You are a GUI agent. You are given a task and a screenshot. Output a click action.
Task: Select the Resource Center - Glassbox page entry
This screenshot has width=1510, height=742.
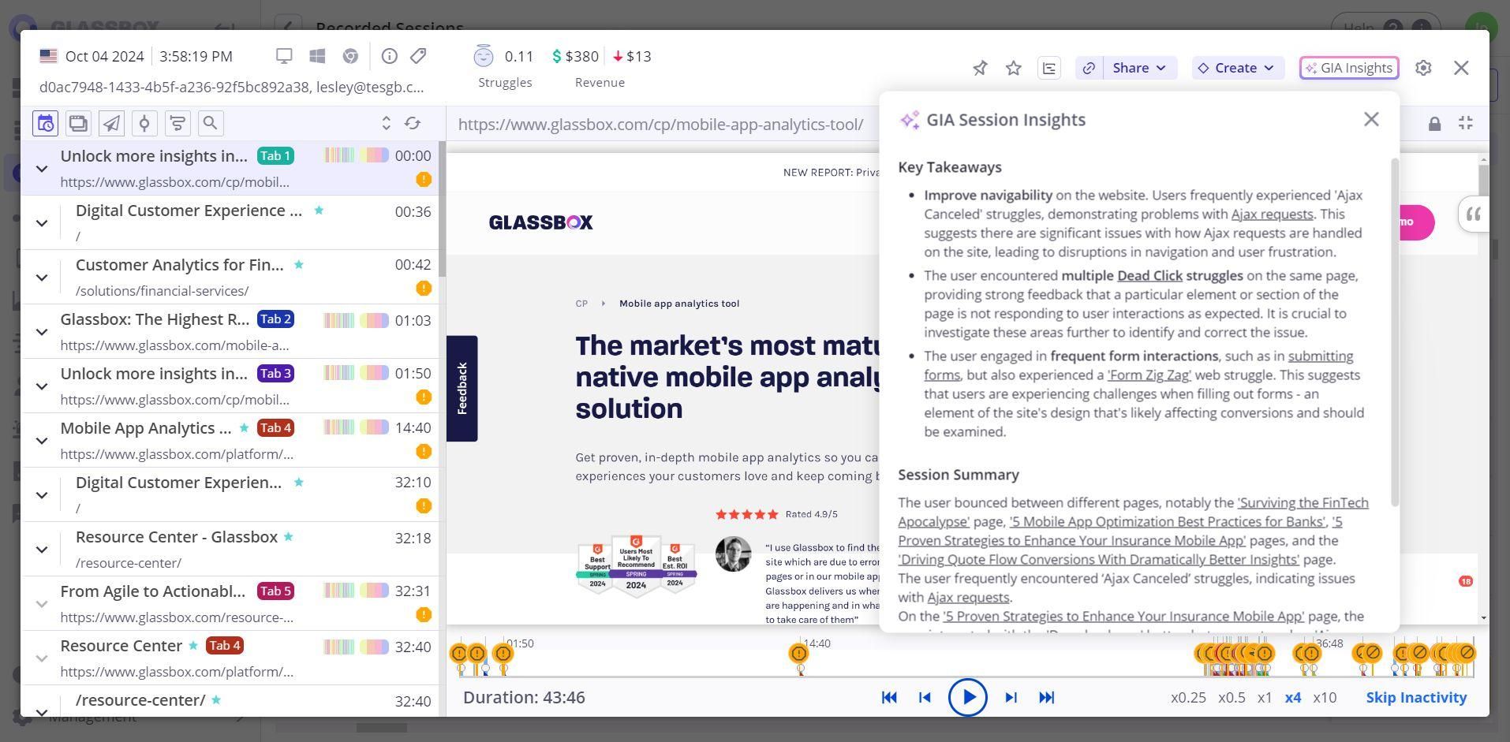coord(177,538)
